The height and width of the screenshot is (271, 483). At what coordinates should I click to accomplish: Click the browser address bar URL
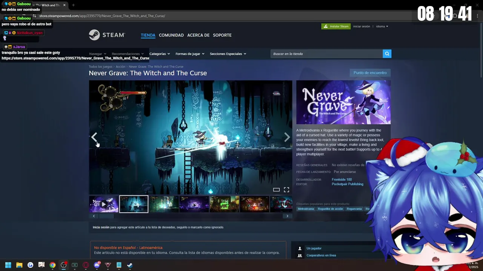[102, 16]
